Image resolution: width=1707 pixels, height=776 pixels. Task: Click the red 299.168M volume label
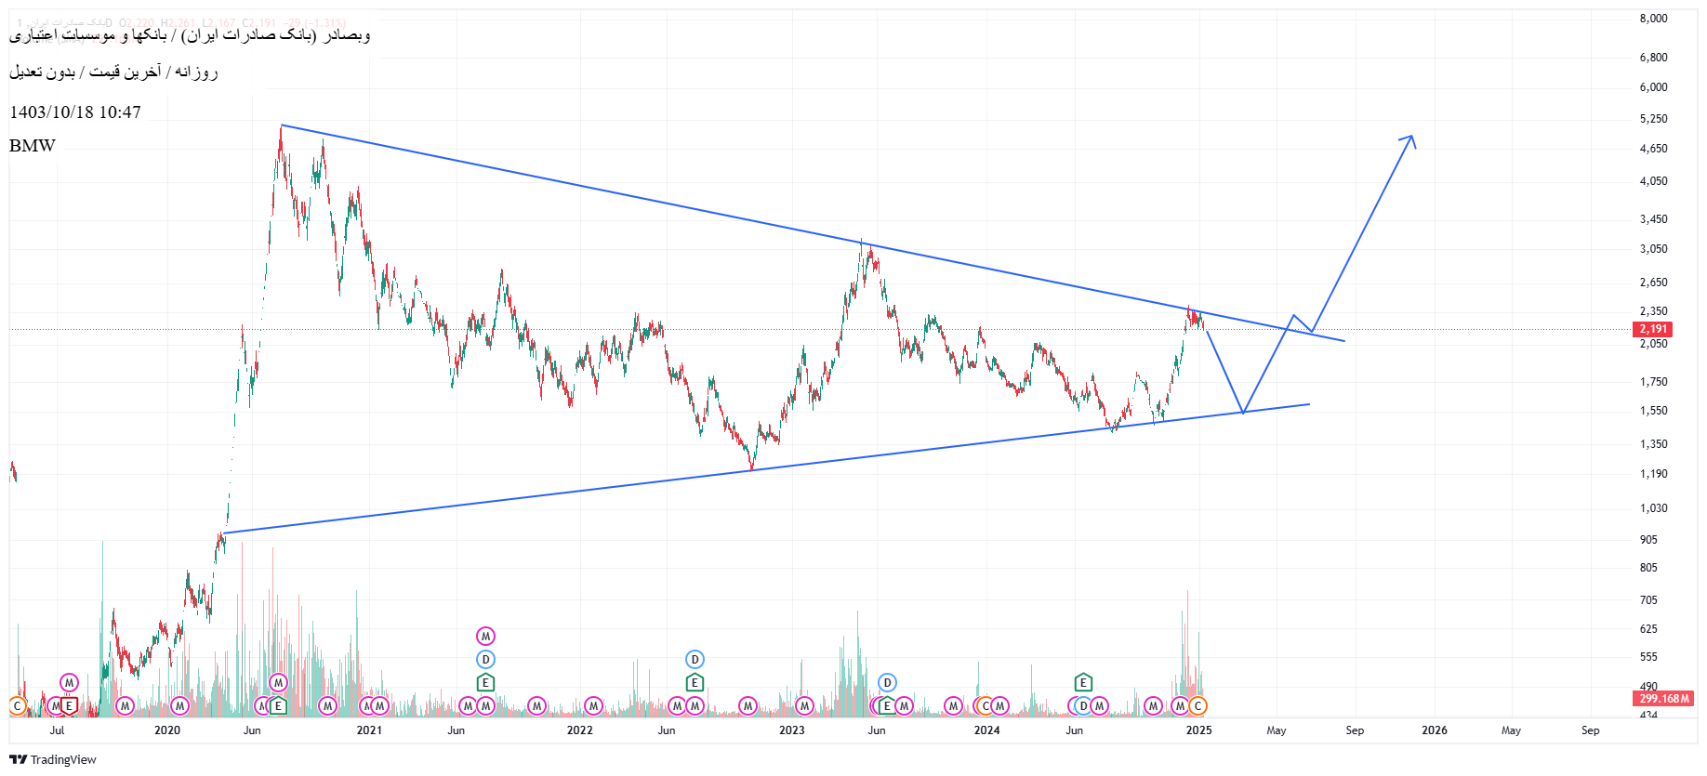tap(1663, 699)
